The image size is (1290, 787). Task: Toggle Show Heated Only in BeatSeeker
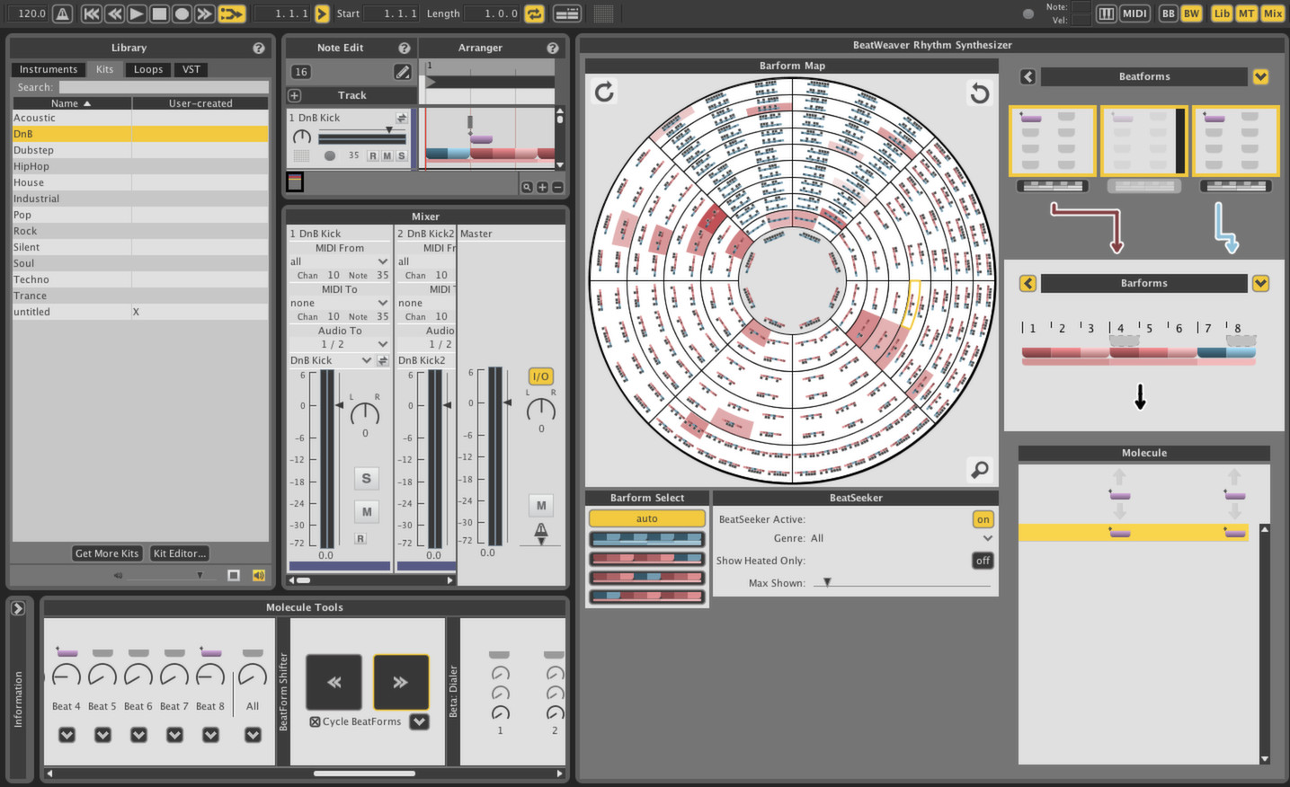[982, 561]
